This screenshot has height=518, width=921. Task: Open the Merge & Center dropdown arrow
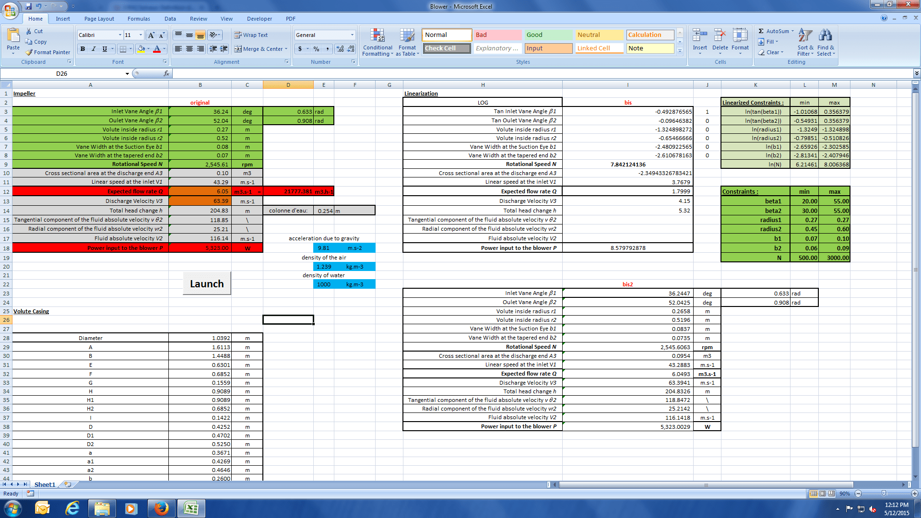[x=286, y=49]
